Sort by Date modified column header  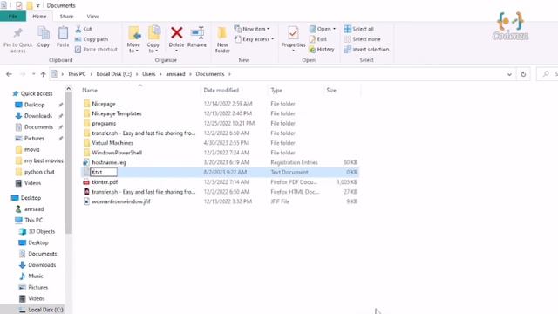pos(221,91)
